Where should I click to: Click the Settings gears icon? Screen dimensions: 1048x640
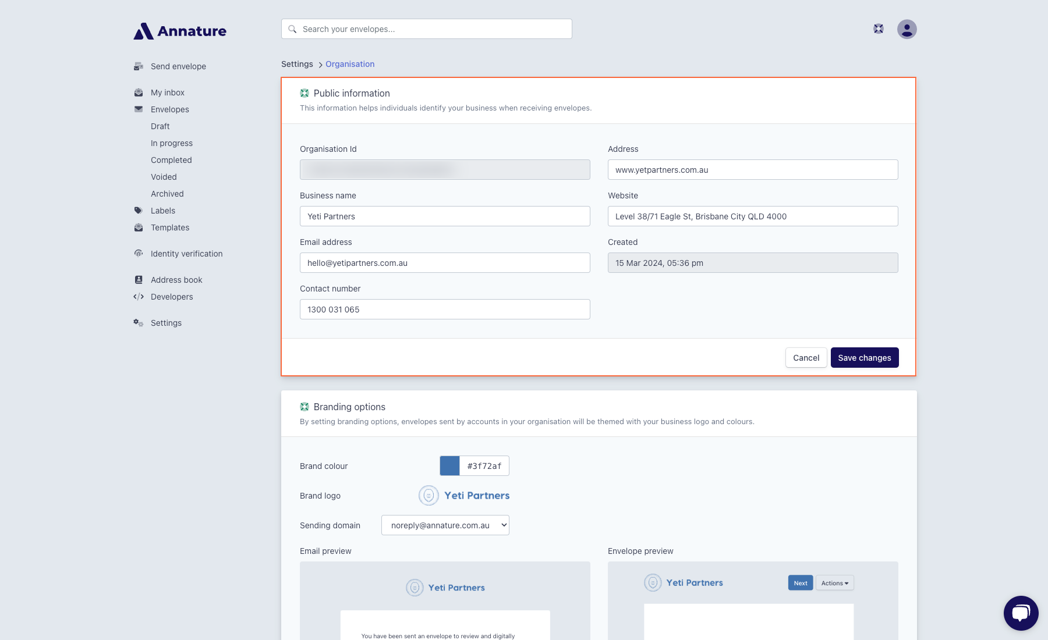[x=139, y=323]
